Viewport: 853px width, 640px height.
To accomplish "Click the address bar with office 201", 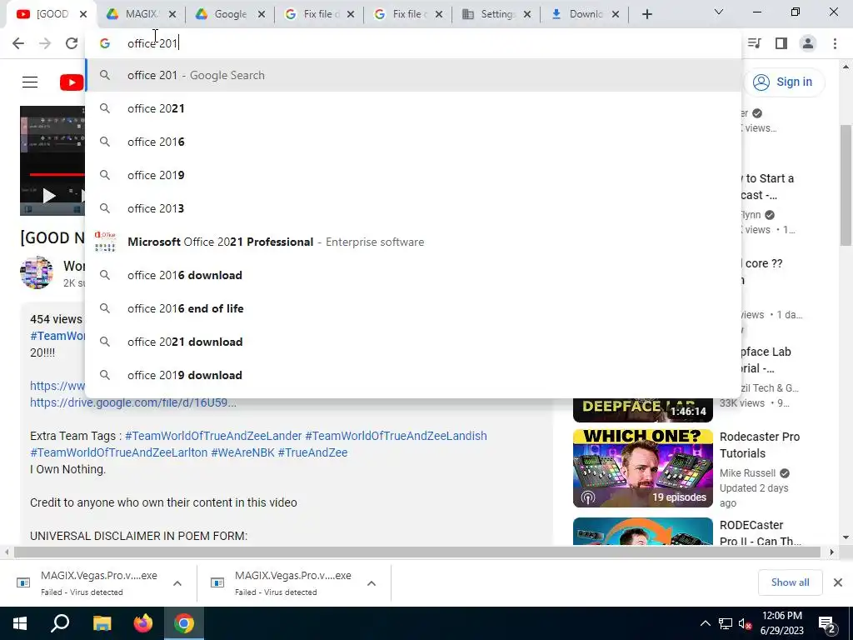I will pos(413,43).
